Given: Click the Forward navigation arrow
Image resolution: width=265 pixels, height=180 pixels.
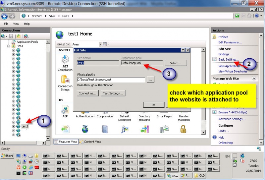Looking at the screenshot, I should (12, 16).
